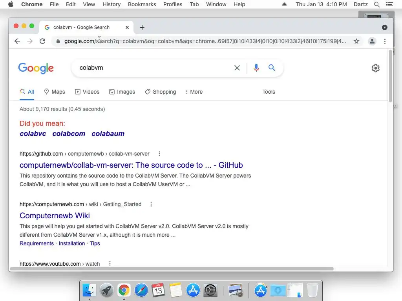Click the Dartz user name in menu bar
Viewport: 402px width, 301px height.
pyautogui.click(x=360, y=4)
